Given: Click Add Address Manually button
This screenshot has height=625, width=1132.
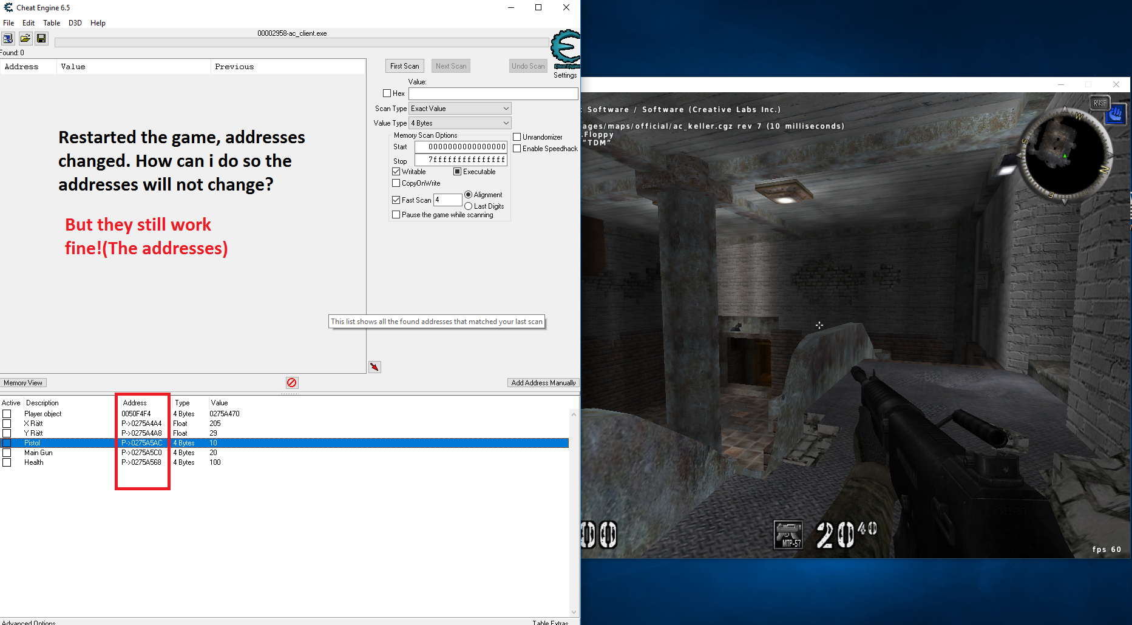Looking at the screenshot, I should pos(543,383).
